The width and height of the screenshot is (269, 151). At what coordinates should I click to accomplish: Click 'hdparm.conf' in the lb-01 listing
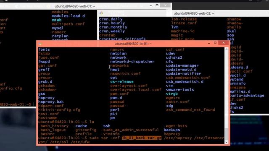(51, 106)
